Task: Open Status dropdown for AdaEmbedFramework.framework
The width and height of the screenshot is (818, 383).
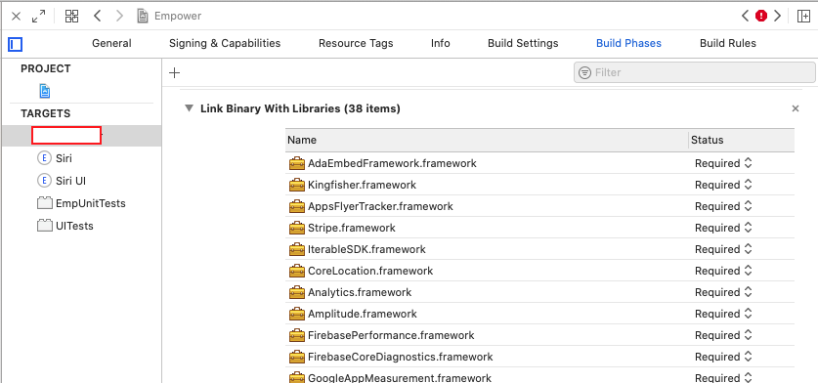Action: (x=724, y=163)
